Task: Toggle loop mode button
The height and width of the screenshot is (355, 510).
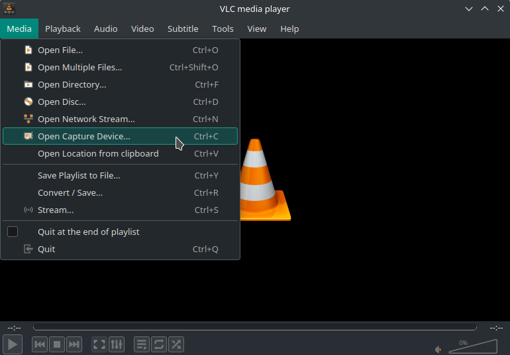Action: tap(159, 344)
